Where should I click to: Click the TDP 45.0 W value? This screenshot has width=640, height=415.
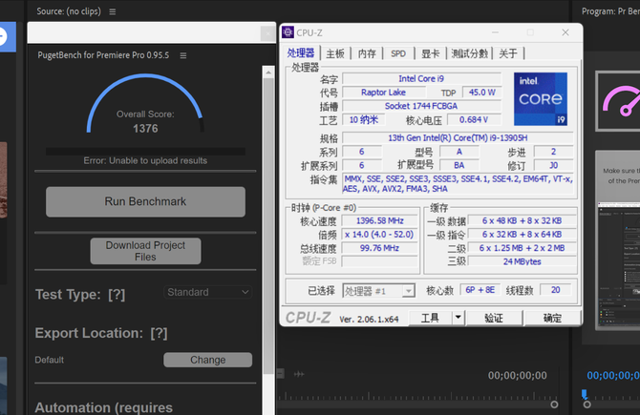coord(482,93)
